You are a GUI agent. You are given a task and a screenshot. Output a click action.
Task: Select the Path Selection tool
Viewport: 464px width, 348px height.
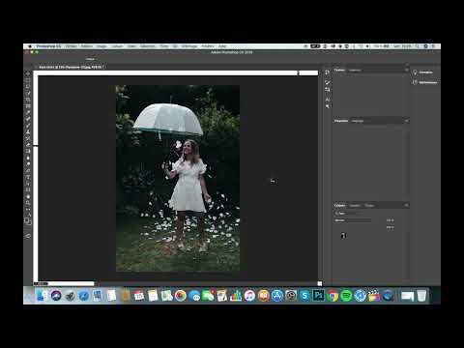pos(28,184)
